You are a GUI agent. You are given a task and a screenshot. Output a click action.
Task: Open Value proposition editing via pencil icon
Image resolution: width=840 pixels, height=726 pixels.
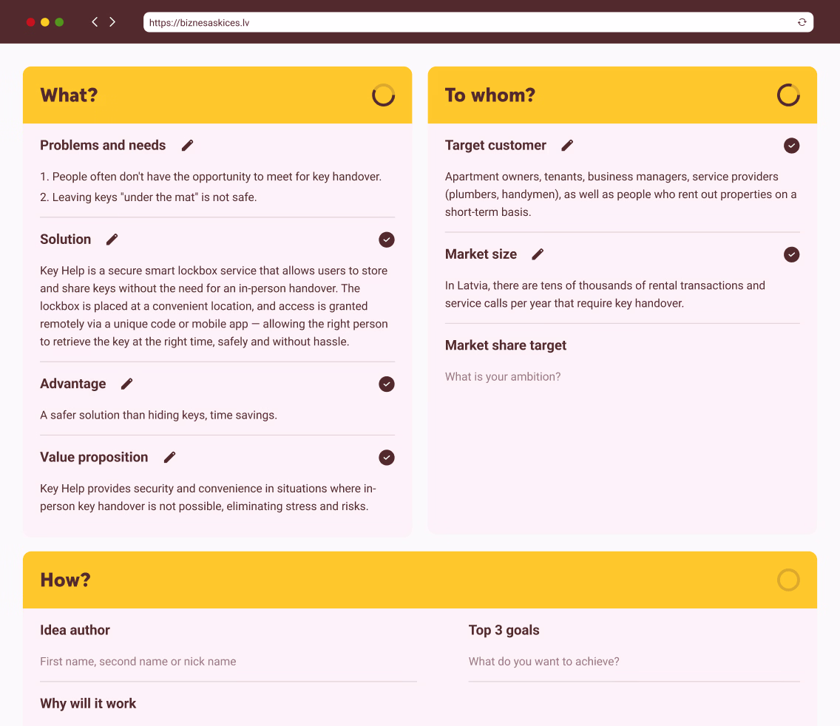tap(169, 457)
